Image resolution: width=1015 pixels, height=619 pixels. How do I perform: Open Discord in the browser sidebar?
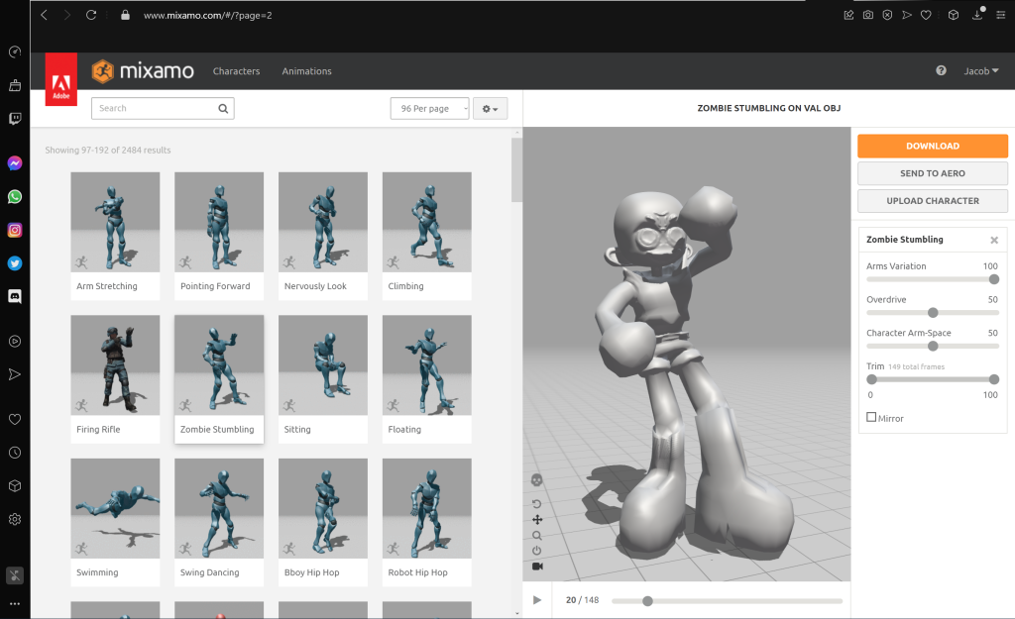[x=15, y=296]
